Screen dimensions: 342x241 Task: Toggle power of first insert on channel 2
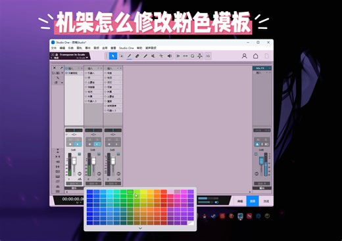click(x=86, y=73)
